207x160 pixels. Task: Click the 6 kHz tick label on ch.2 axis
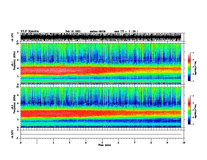click(19, 103)
